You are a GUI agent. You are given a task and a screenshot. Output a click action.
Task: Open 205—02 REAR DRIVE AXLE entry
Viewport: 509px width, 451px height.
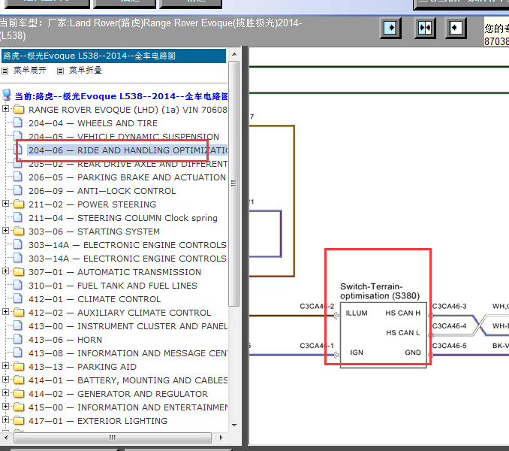point(128,164)
